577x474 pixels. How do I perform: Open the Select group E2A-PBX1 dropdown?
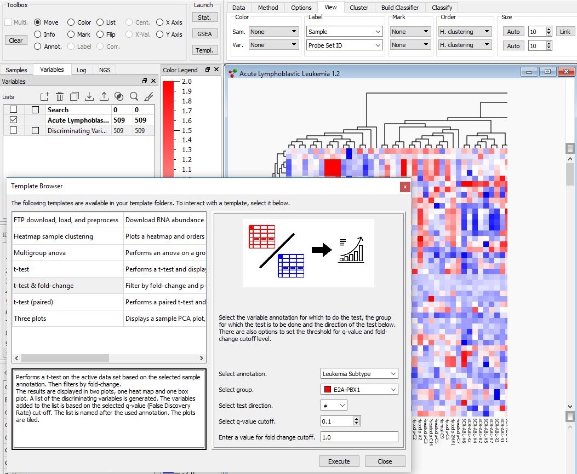[359, 390]
